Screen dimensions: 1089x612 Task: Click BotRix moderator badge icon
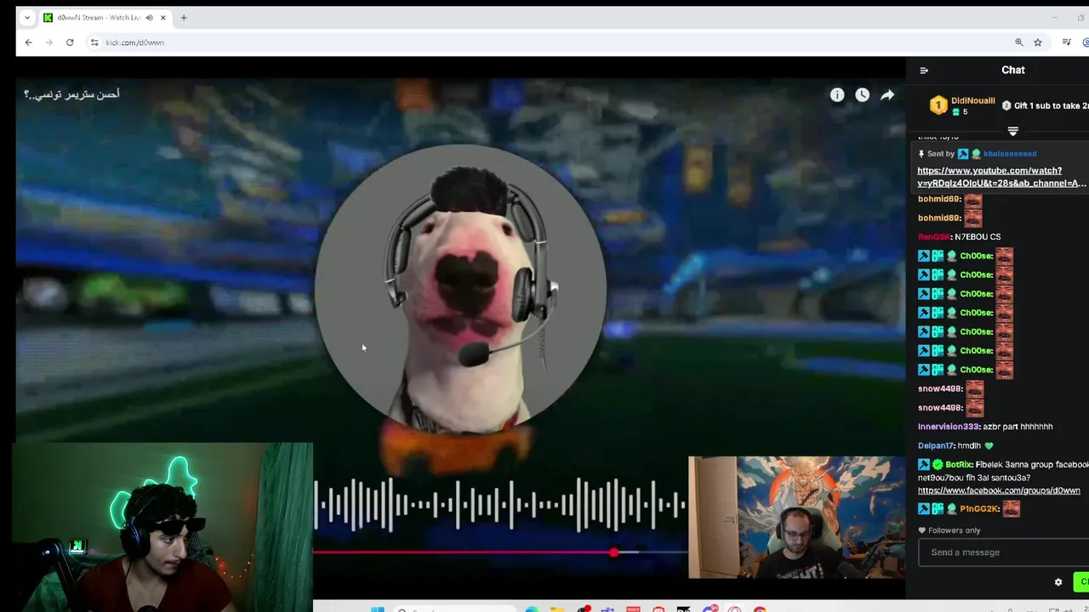(x=924, y=465)
